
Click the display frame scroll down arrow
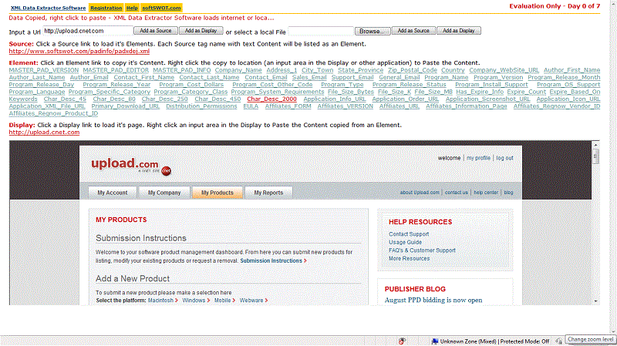point(595,301)
